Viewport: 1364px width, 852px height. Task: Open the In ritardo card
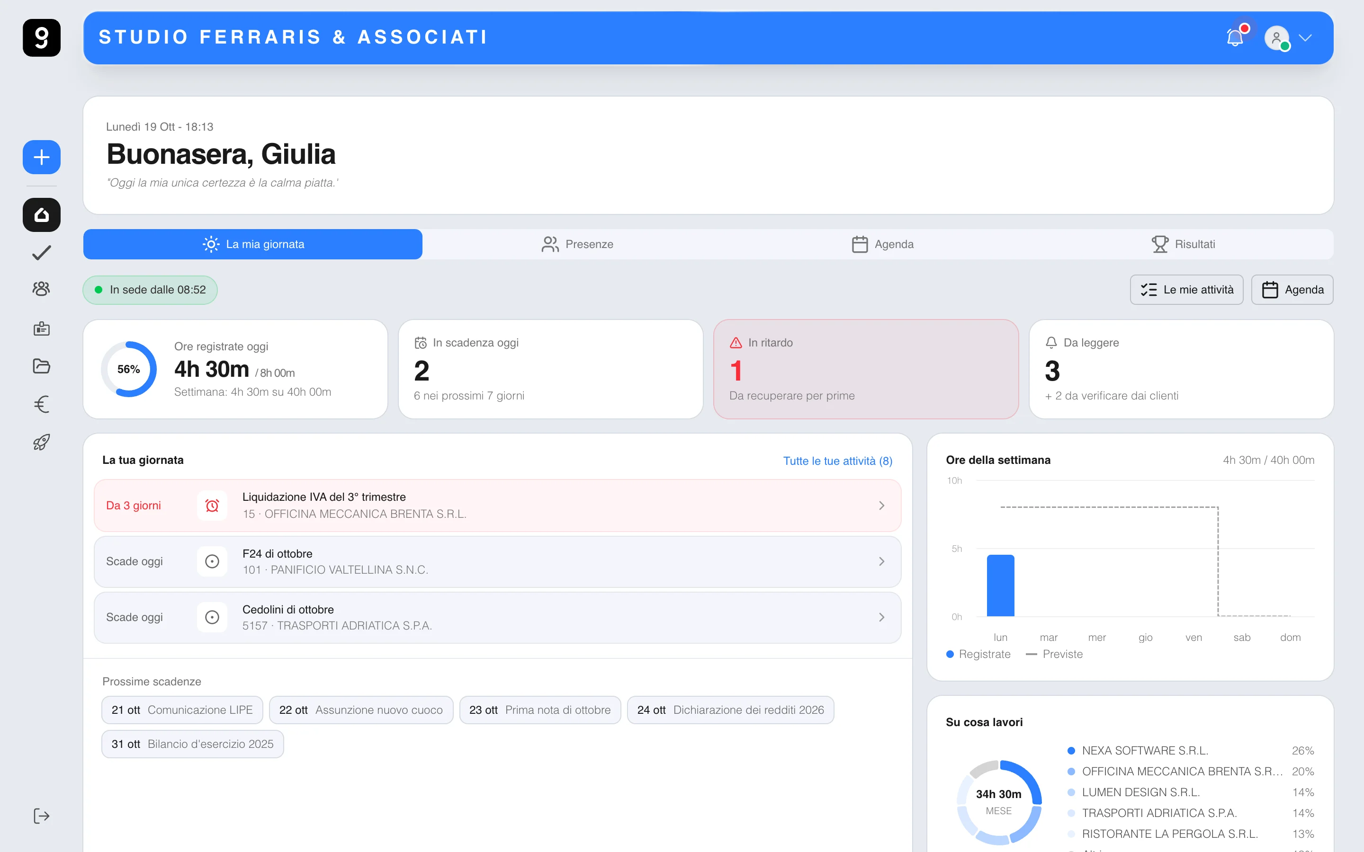tap(866, 369)
